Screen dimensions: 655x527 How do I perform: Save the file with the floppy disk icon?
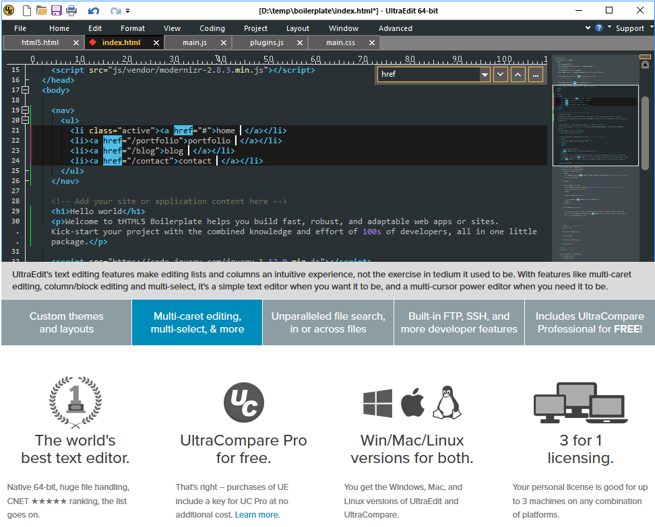click(x=56, y=10)
